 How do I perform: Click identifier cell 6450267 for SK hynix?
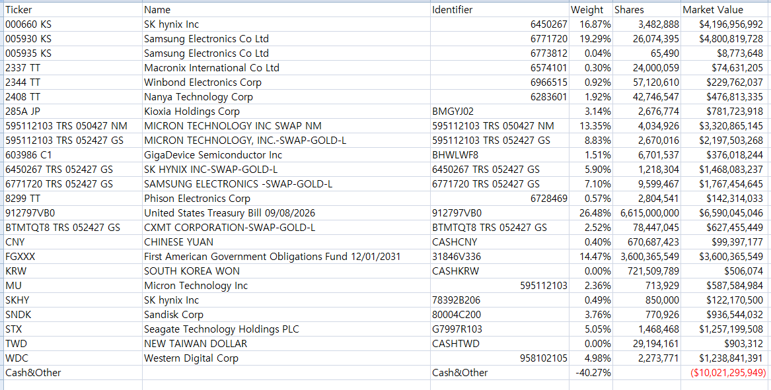[x=499, y=24]
